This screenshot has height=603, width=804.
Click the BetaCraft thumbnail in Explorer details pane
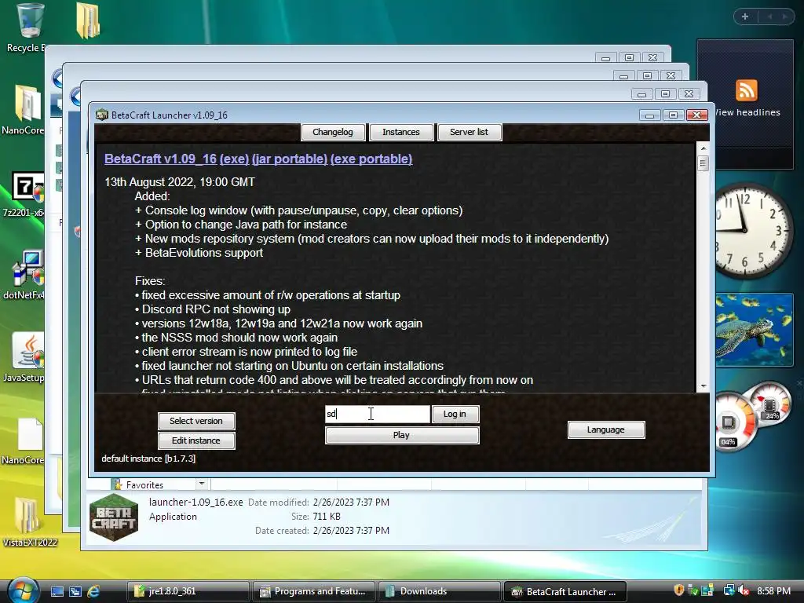pyautogui.click(x=114, y=517)
